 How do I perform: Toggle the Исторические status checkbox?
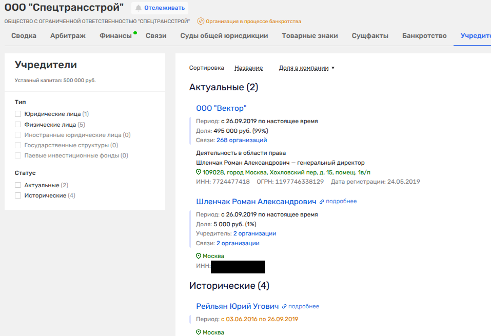(x=18, y=196)
